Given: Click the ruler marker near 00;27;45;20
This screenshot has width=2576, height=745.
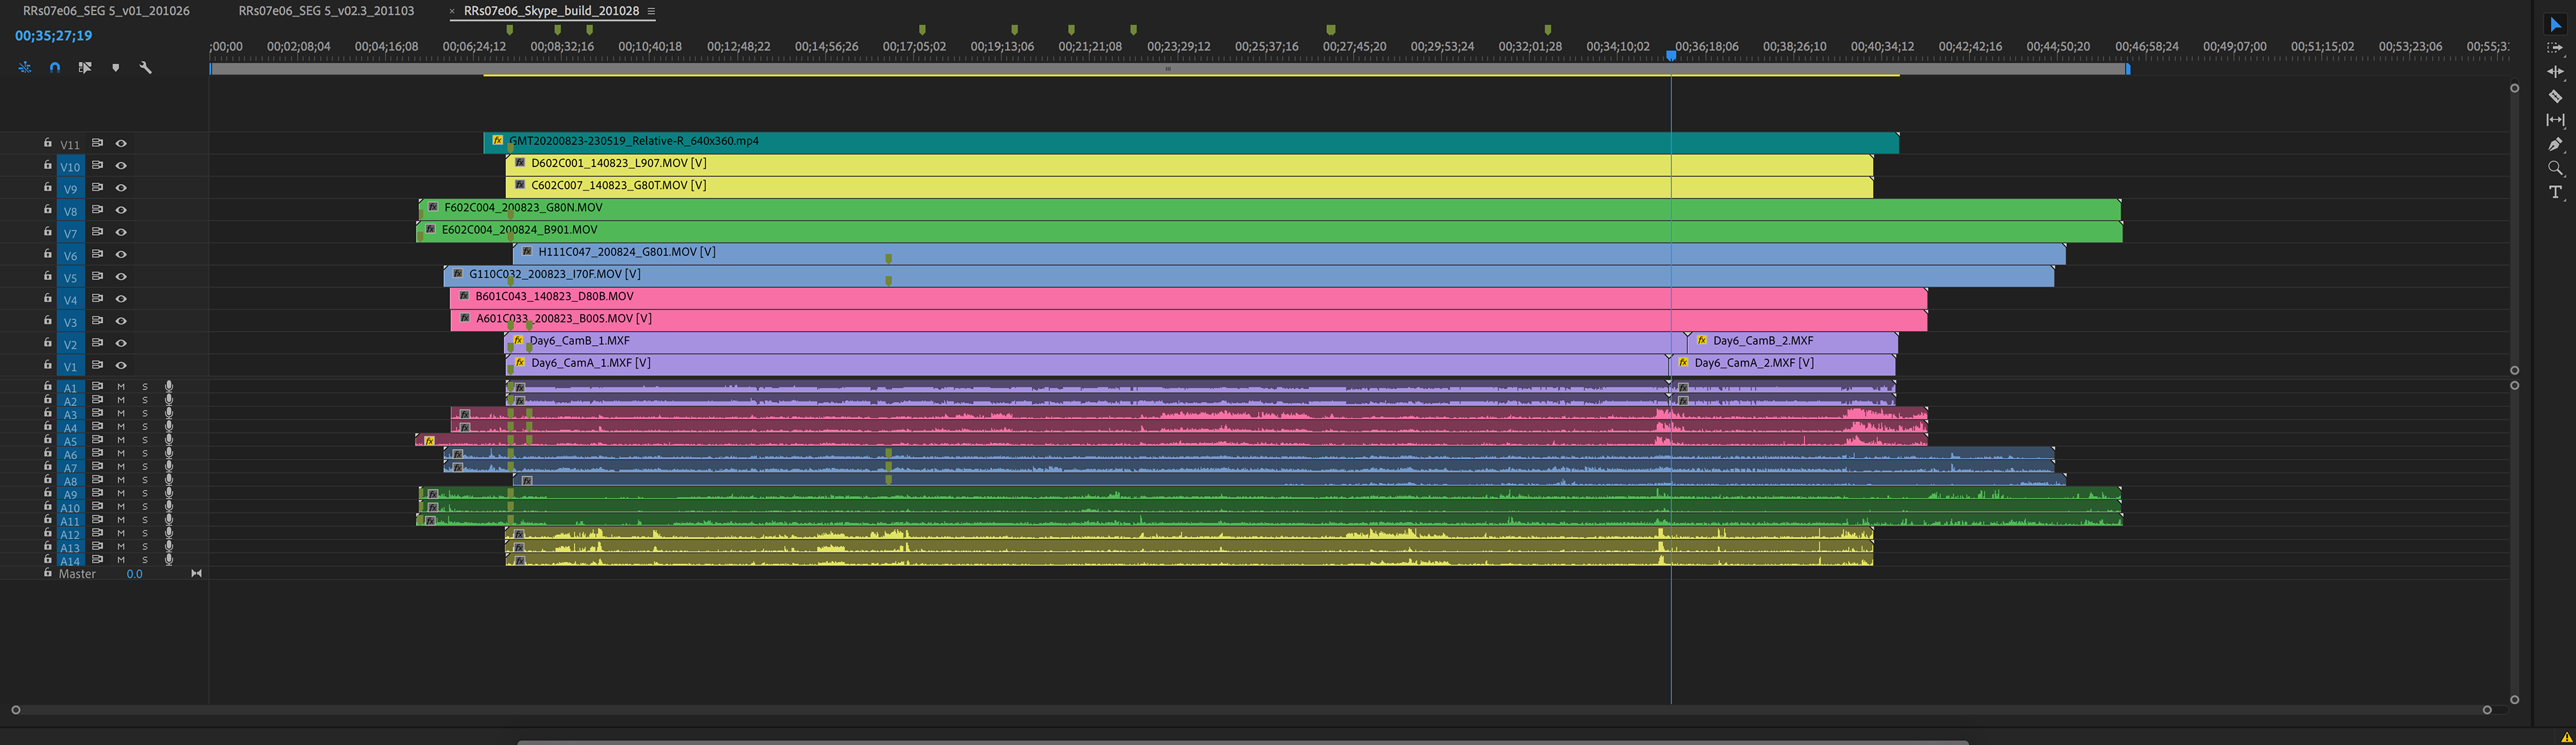Looking at the screenshot, I should pyautogui.click(x=1330, y=30).
